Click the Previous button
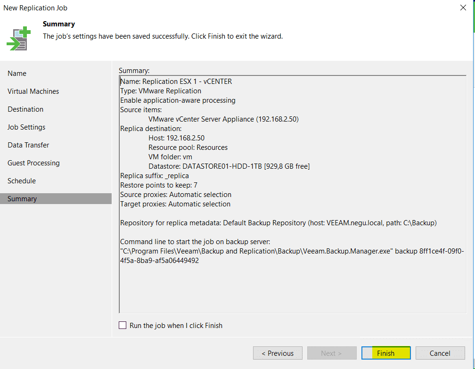The image size is (475, 369). (278, 353)
